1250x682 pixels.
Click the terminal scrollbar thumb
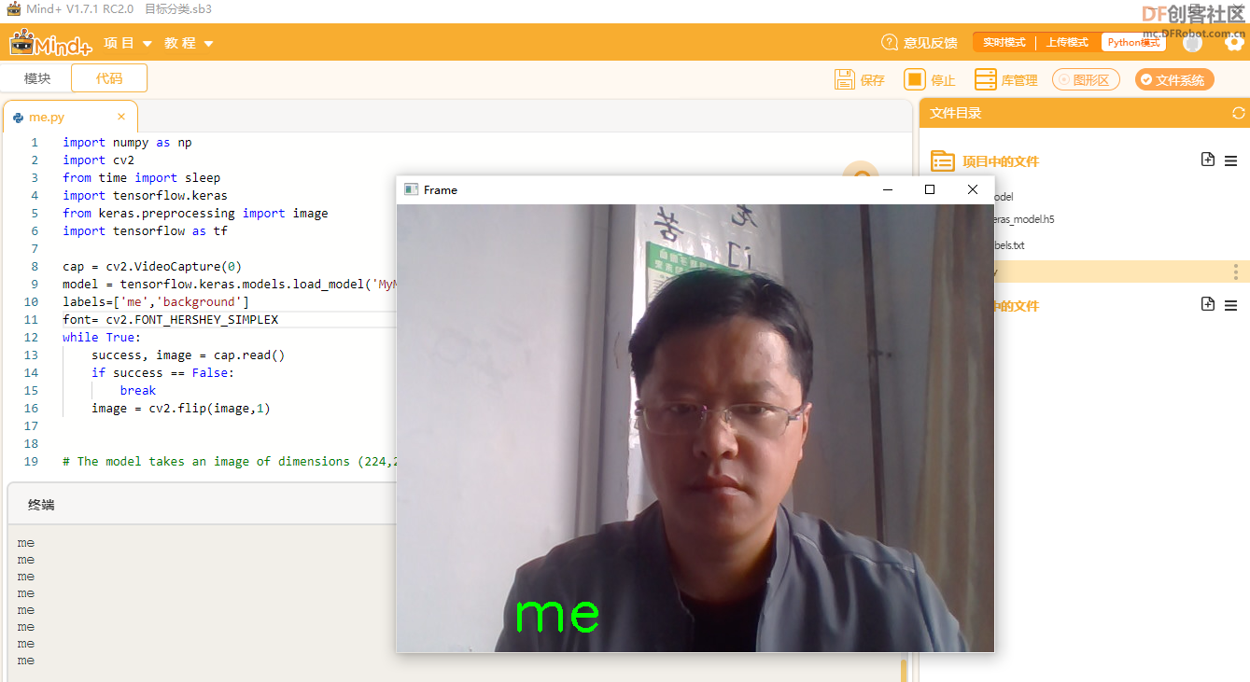[x=904, y=671]
